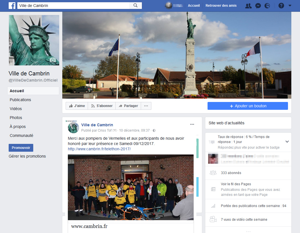Screen dimensions: 300x233
Task: Click www.cambrin.fr link preview caption
Action: click(x=89, y=226)
